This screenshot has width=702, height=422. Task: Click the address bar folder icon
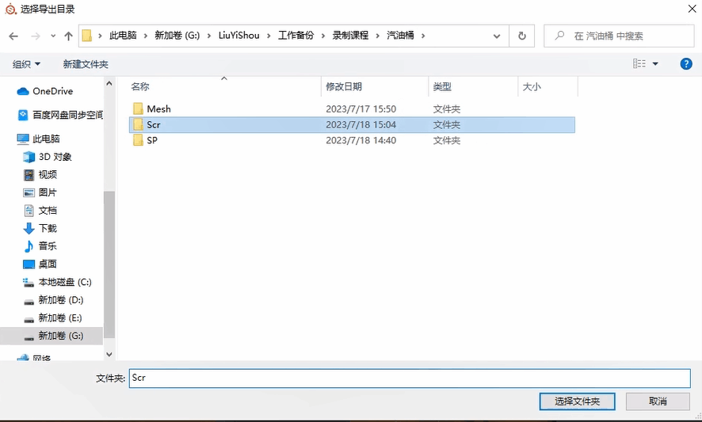(87, 36)
